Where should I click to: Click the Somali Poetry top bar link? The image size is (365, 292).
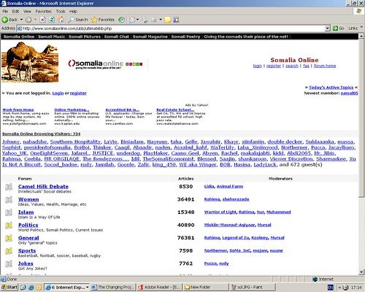185,36
